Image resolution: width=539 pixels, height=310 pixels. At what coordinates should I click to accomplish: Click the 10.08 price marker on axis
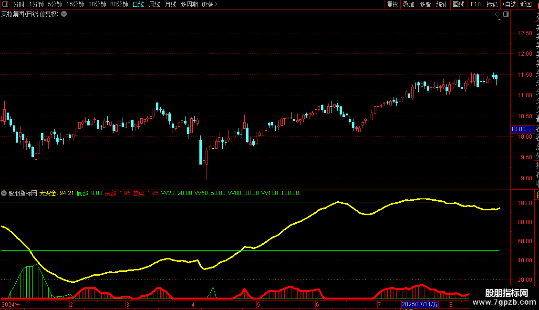point(522,129)
